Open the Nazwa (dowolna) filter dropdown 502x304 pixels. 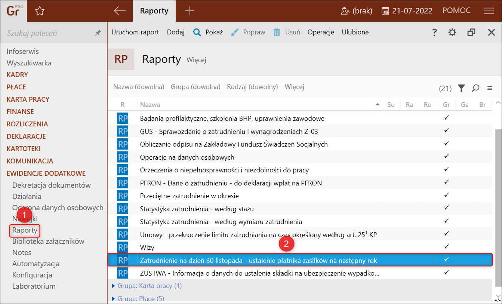(x=139, y=87)
